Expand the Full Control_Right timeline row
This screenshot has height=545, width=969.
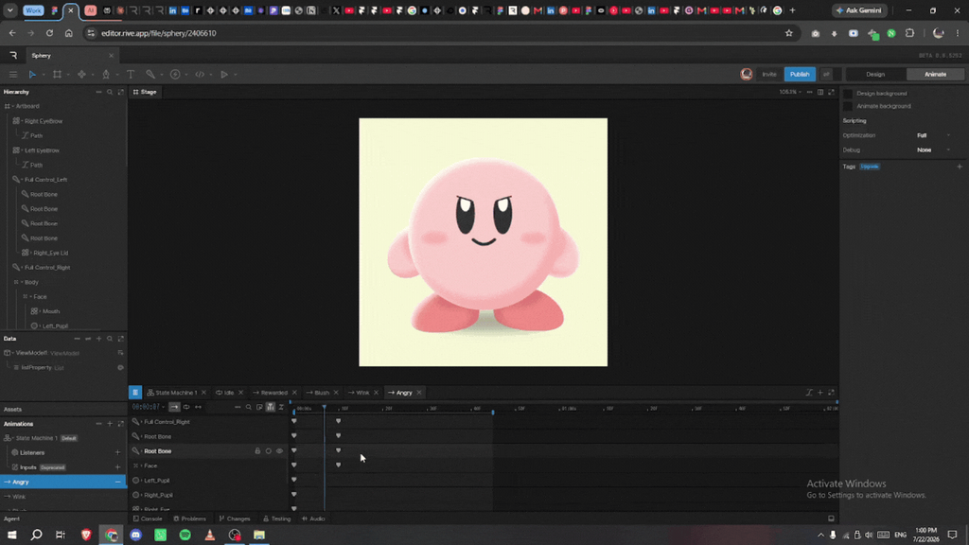point(142,422)
